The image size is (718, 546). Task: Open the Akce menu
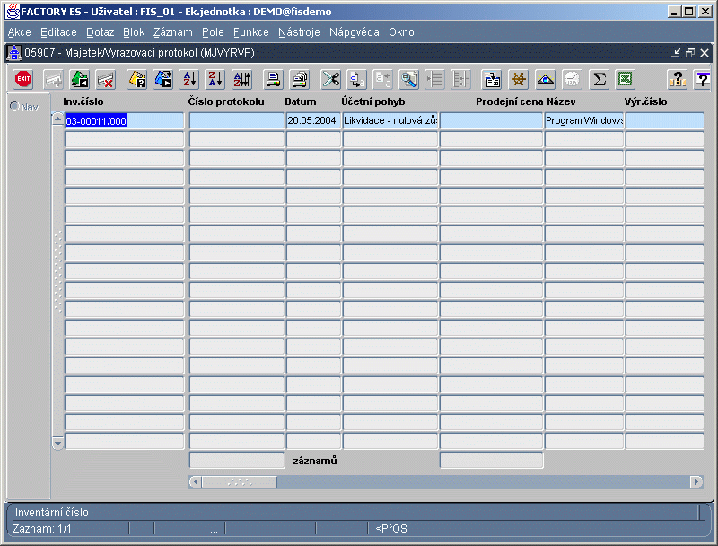point(19,32)
